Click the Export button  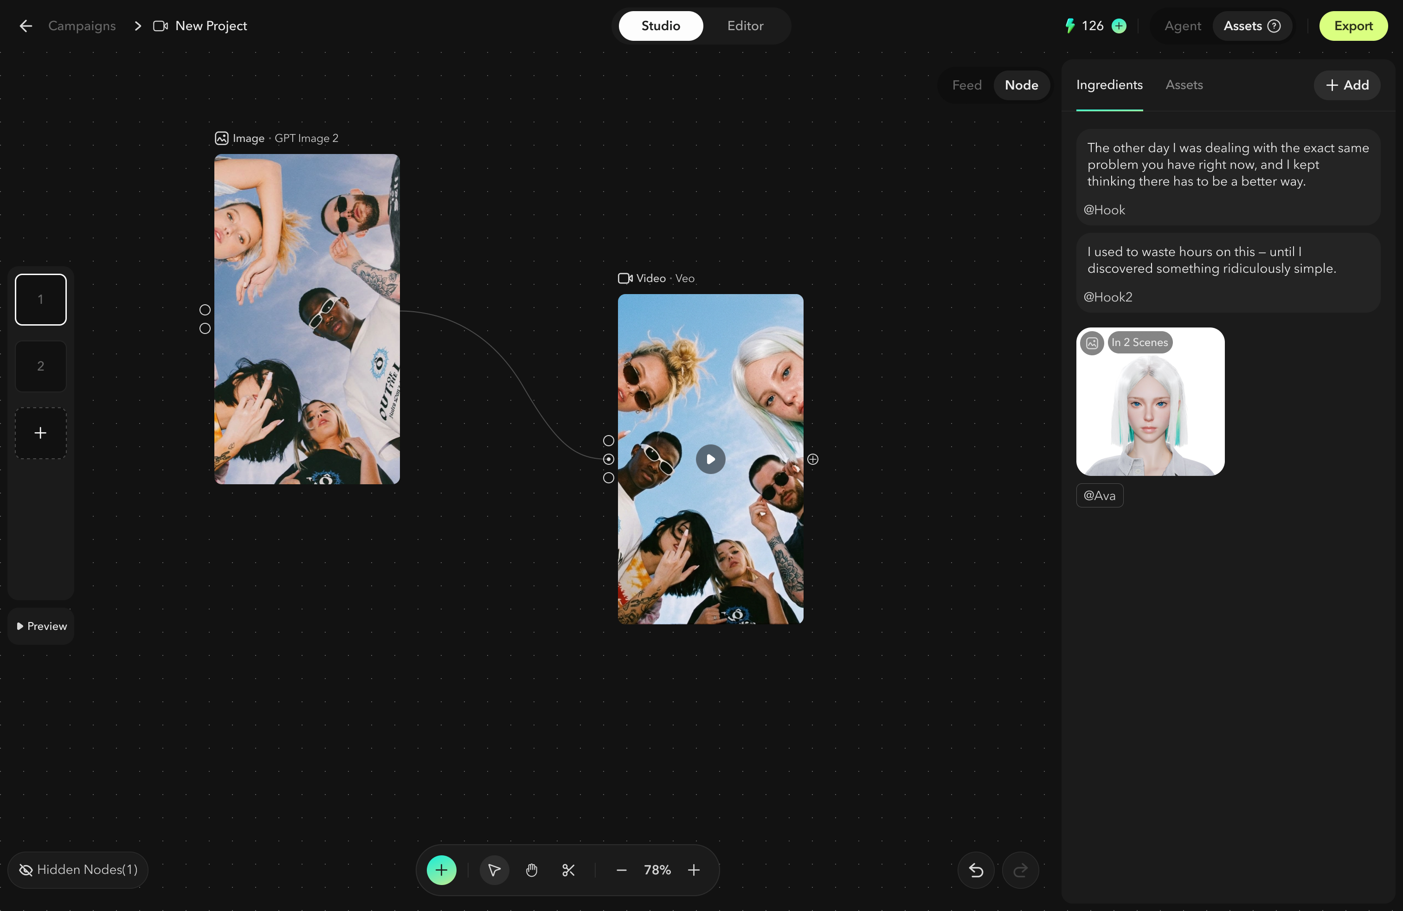pos(1353,26)
